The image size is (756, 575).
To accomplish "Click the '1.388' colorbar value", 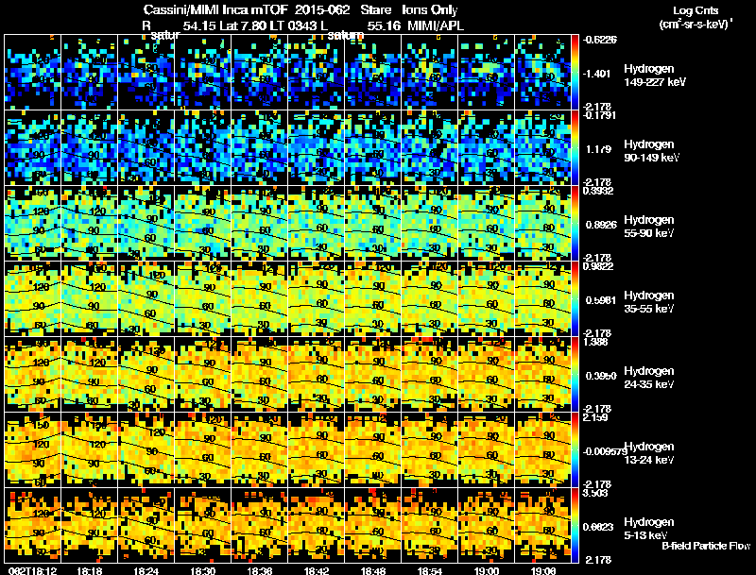I will (x=595, y=342).
